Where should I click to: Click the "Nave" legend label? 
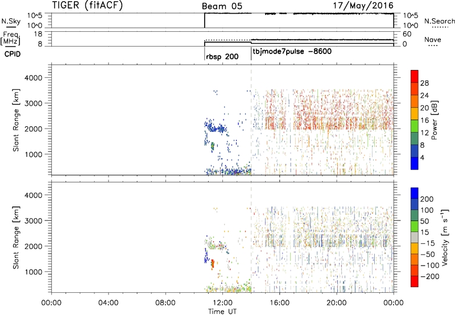point(433,39)
